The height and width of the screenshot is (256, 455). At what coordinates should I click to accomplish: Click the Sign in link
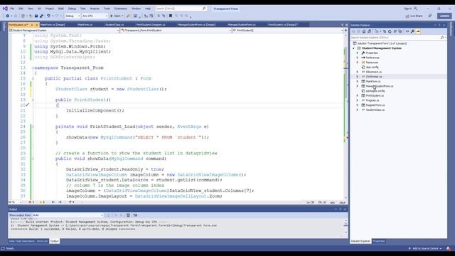pos(407,9)
